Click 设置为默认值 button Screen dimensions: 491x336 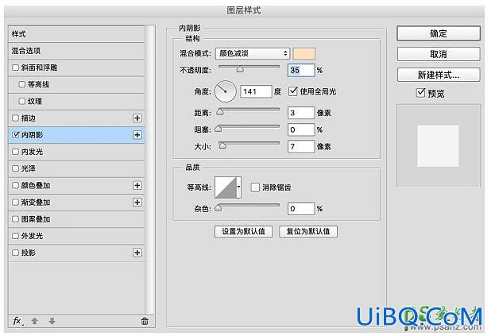(243, 231)
